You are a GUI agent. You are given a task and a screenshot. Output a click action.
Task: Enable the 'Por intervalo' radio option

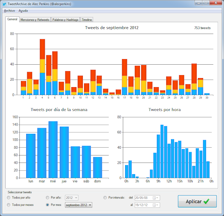(x=105, y=198)
